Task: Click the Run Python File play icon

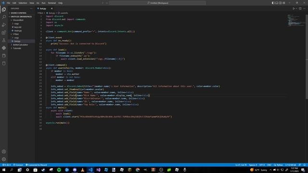Action: [x=294, y=9]
